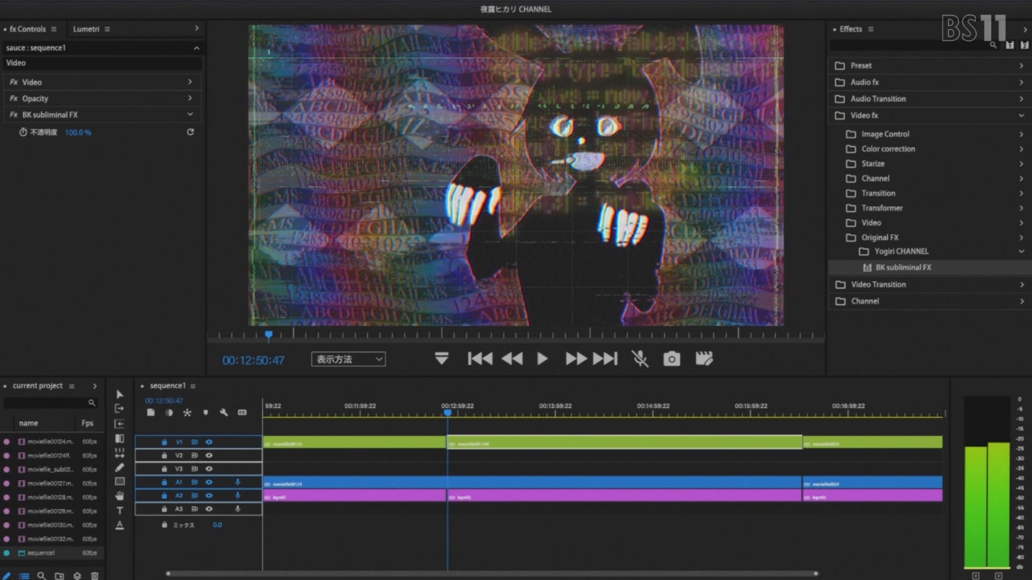Screen dimensions: 1032x580
Task: Toggle lock on A3 track
Action: pyautogui.click(x=164, y=509)
